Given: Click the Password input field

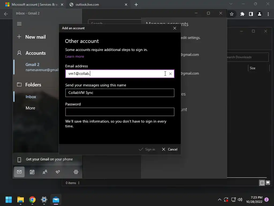Looking at the screenshot, I should (x=120, y=112).
